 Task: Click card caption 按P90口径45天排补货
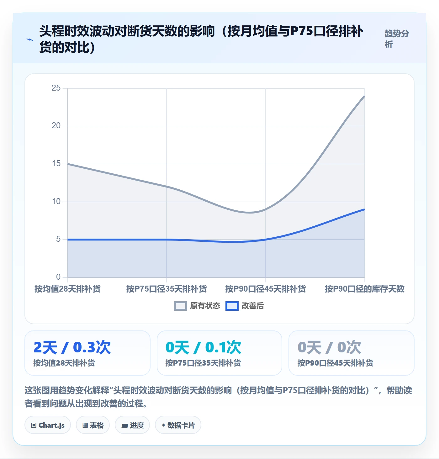335,363
